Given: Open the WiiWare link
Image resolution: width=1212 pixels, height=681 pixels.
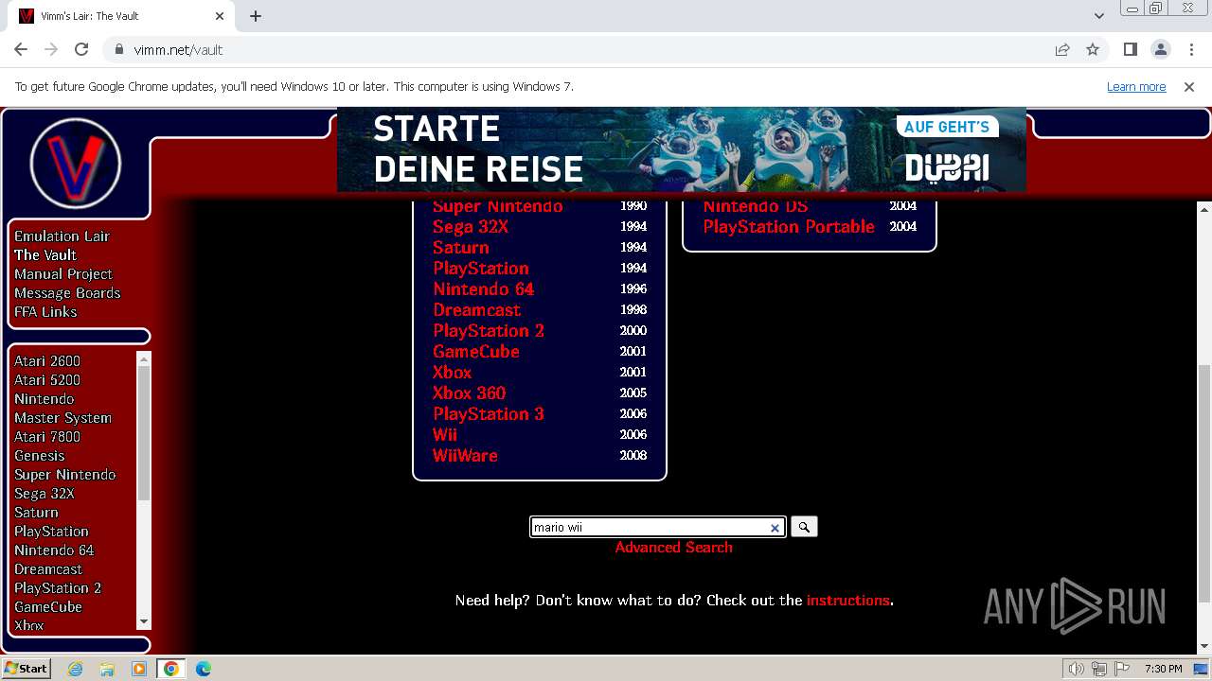Looking at the screenshot, I should (465, 455).
